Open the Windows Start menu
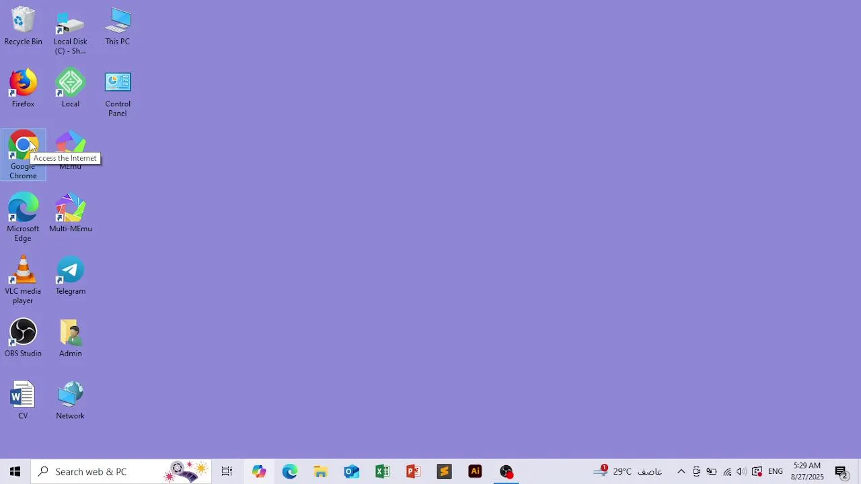This screenshot has height=484, width=861. (15, 471)
